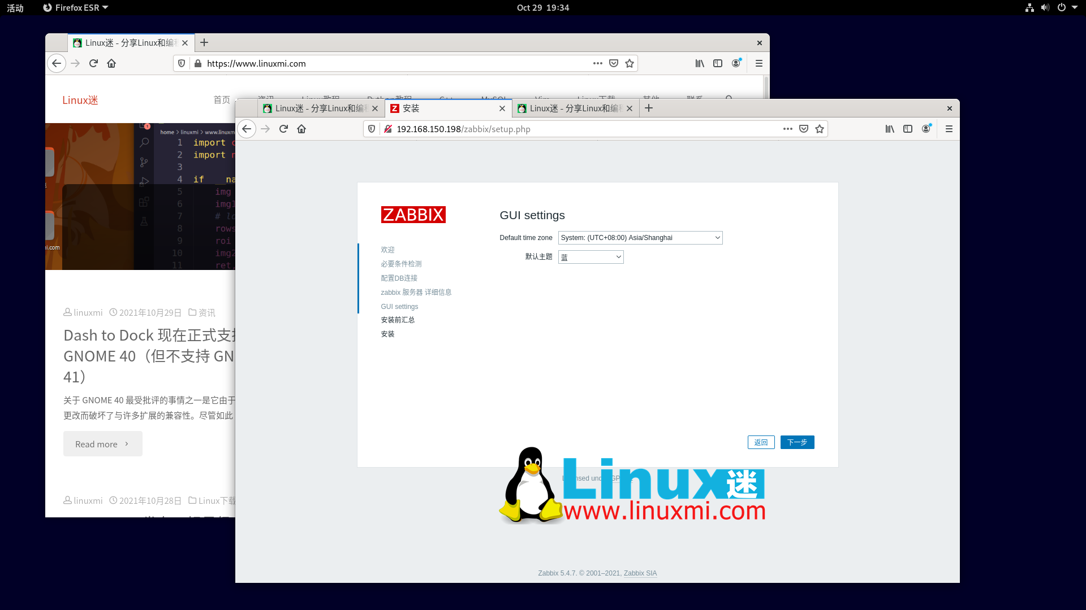Click Read more button on linuxmi article

click(102, 444)
